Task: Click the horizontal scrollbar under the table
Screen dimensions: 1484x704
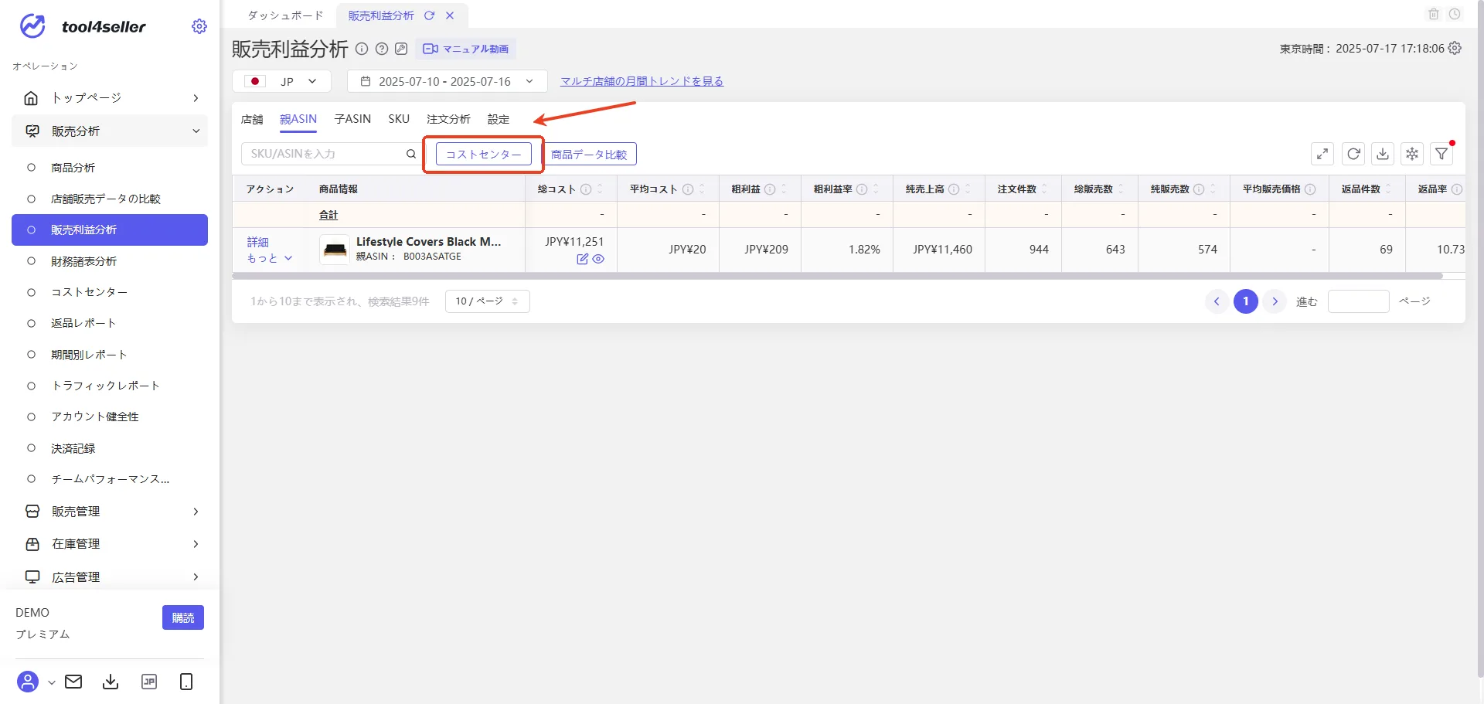Action: click(838, 276)
